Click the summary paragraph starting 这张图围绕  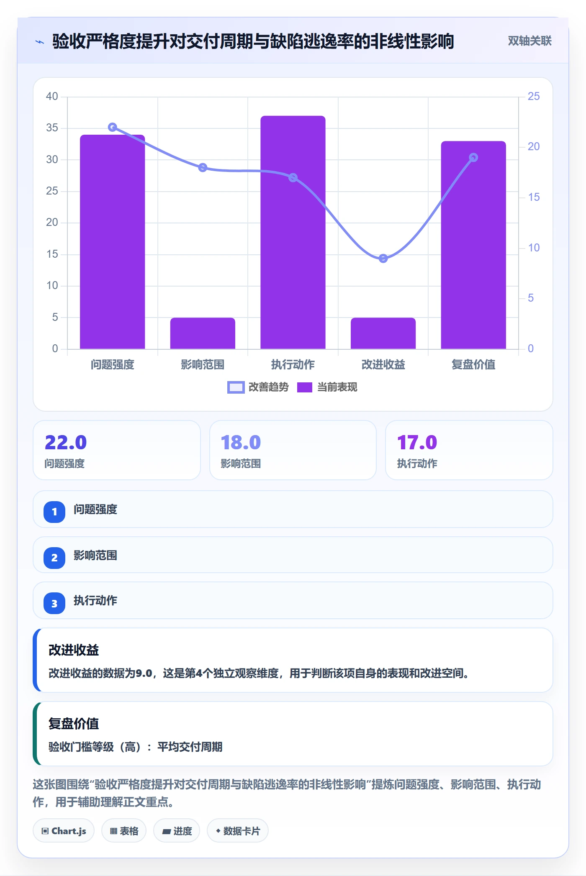287,793
